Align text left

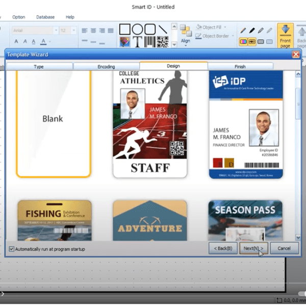click(85, 31)
